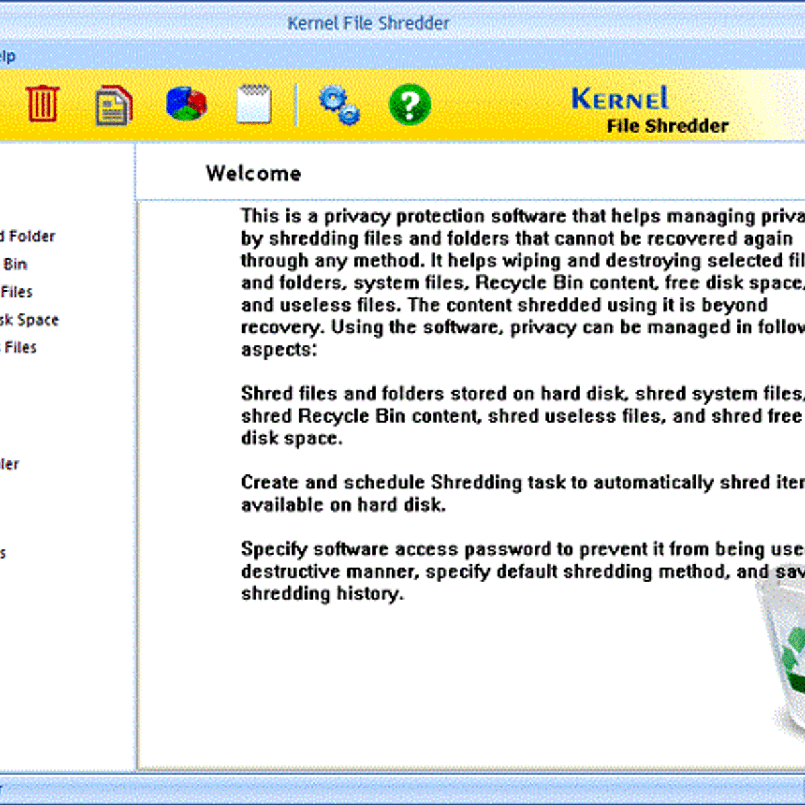
Task: Click paragraph starting 'Specify software access password'
Action: coord(523,571)
